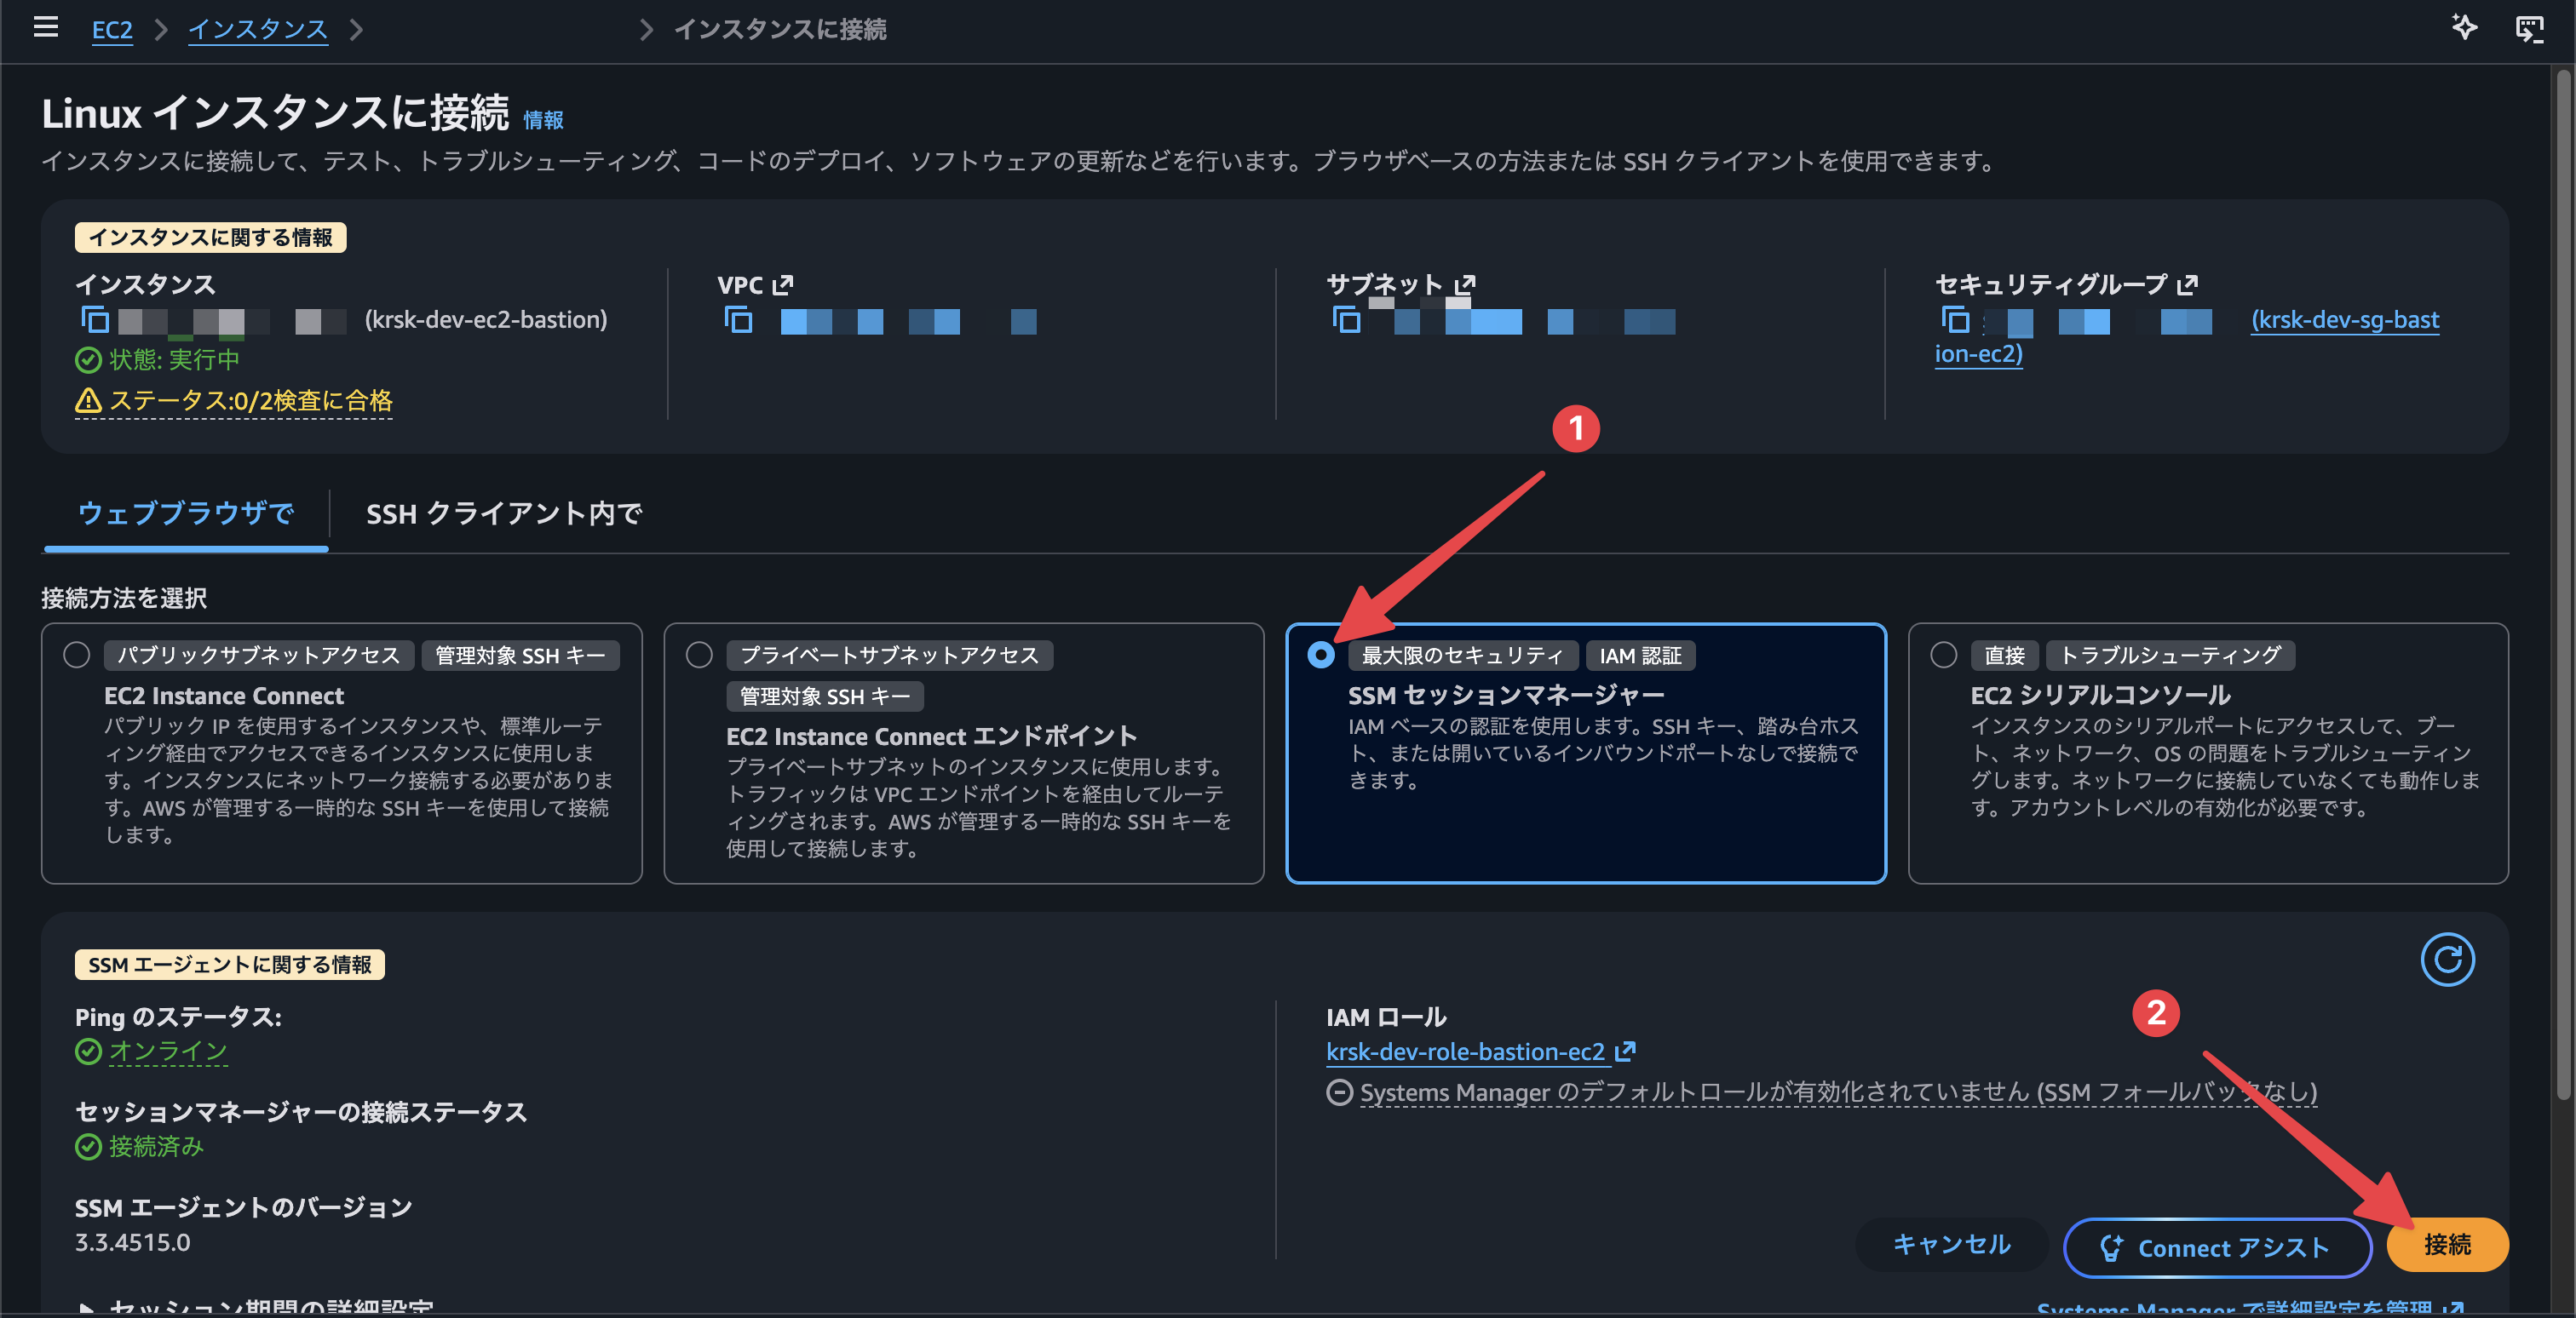Click the orange 接続 button
The height and width of the screenshot is (1318, 2576).
click(2447, 1244)
